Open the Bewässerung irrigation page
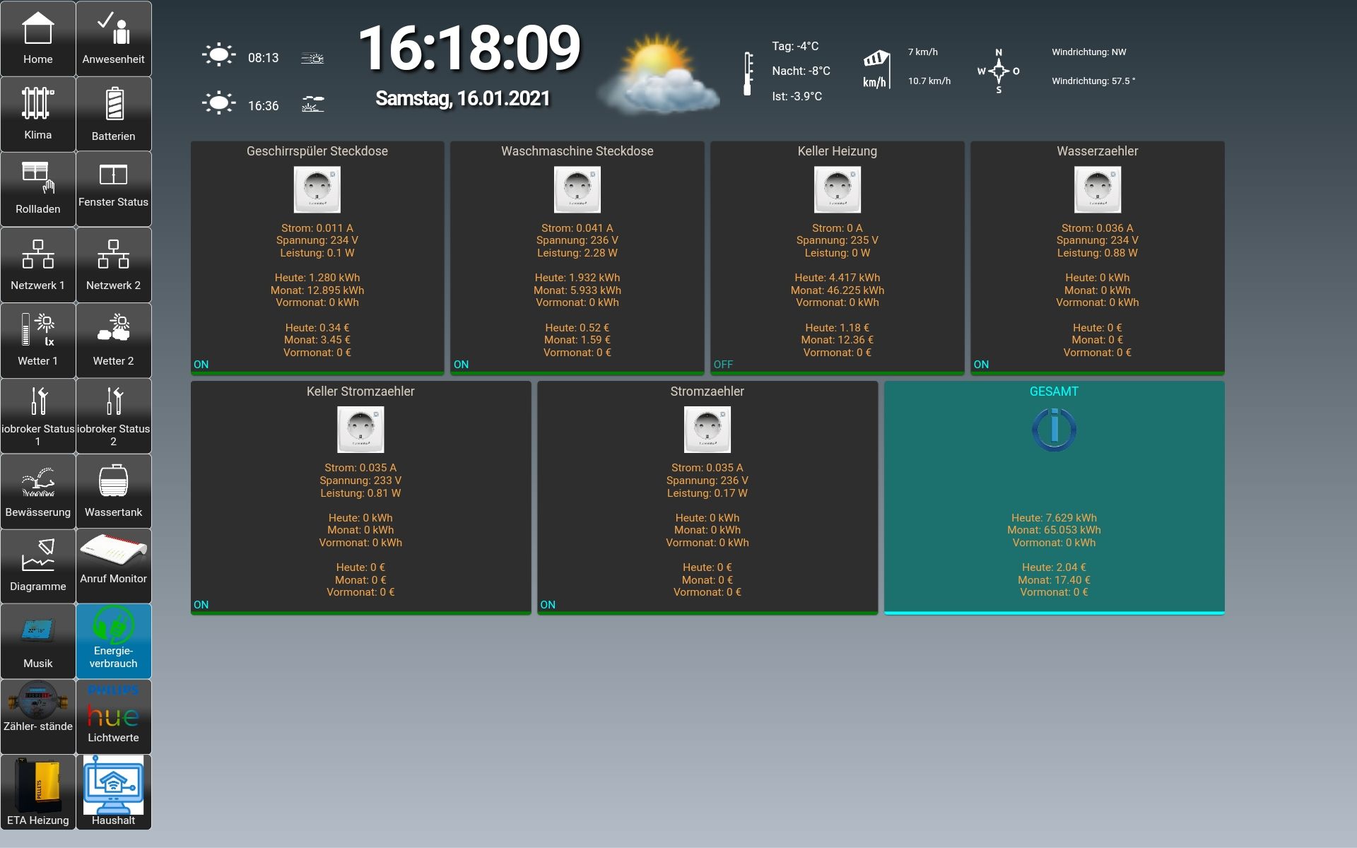The image size is (1357, 848). 37,491
